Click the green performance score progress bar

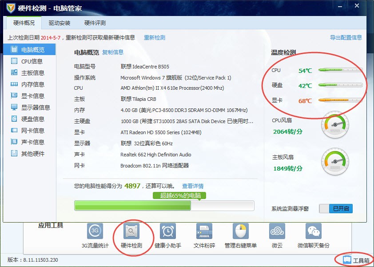click(164, 205)
